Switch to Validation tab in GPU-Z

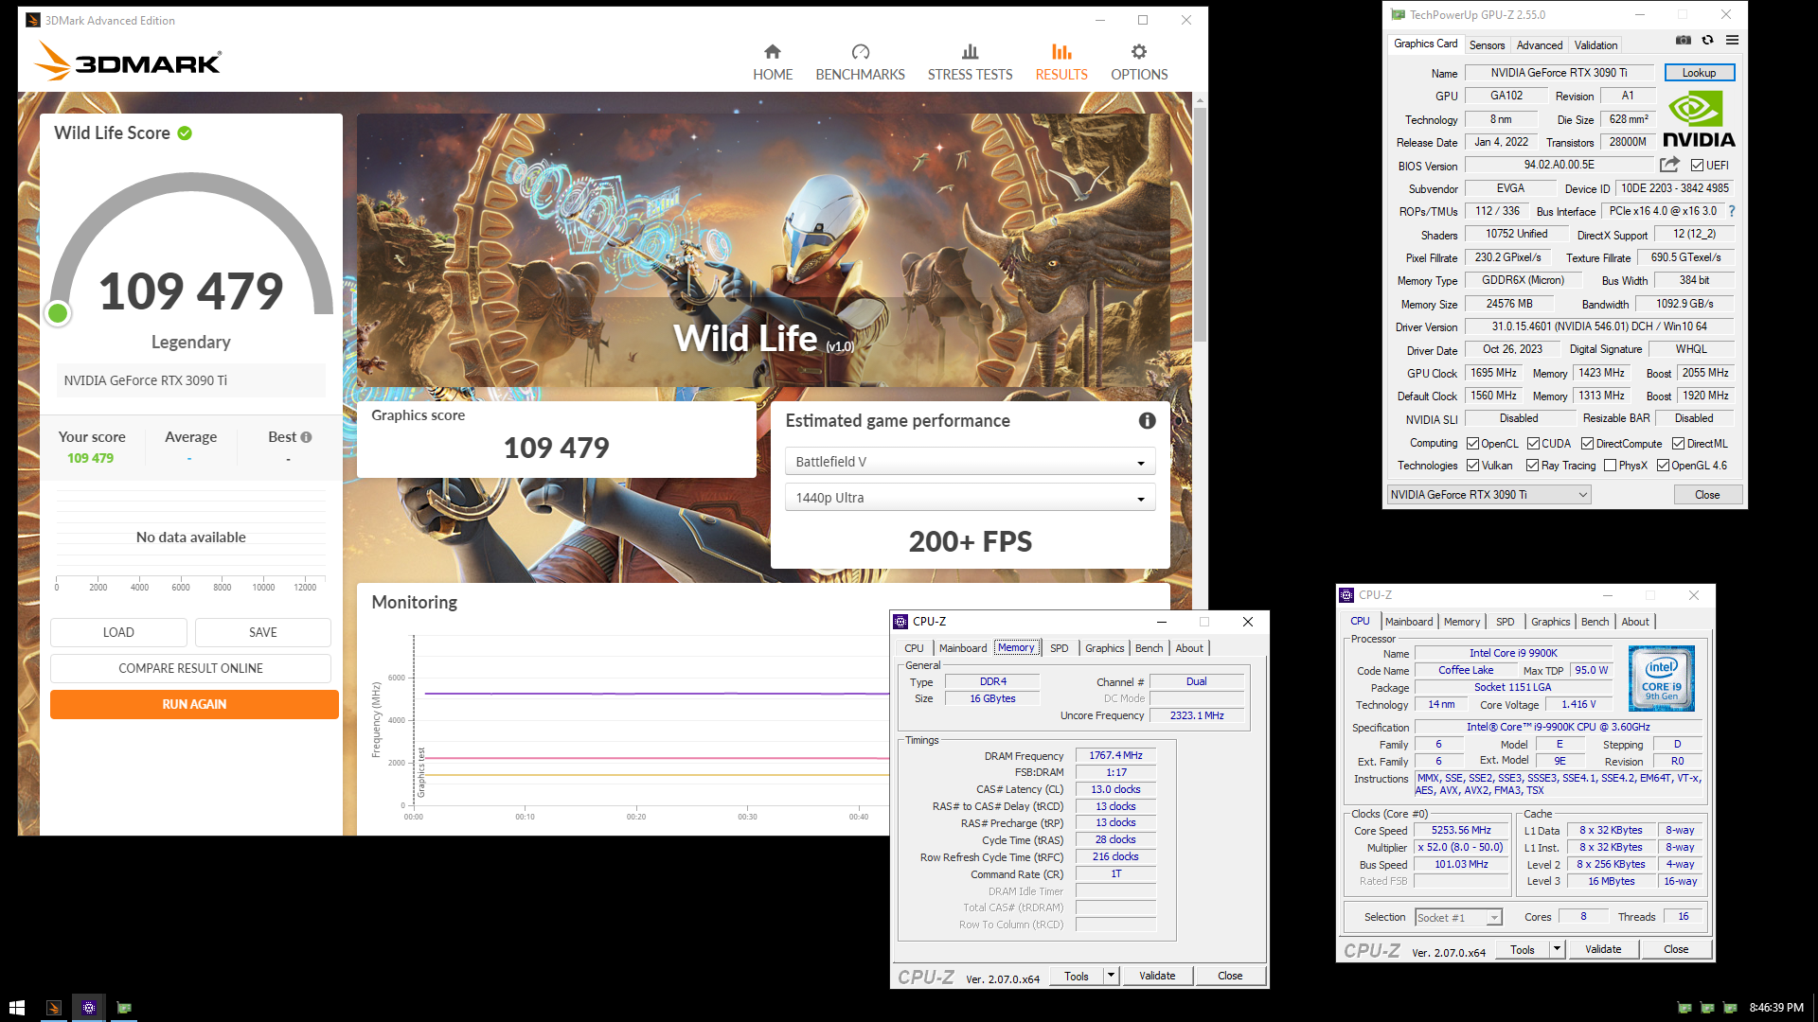pyautogui.click(x=1595, y=45)
